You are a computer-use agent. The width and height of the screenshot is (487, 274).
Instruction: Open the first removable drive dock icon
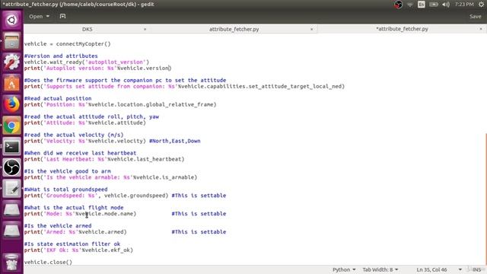(11, 210)
